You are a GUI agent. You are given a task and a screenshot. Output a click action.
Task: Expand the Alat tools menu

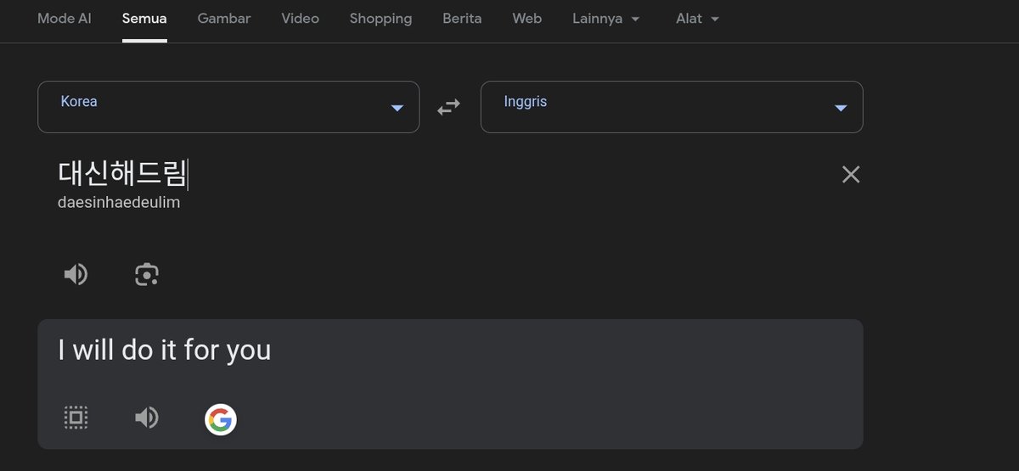[698, 19]
